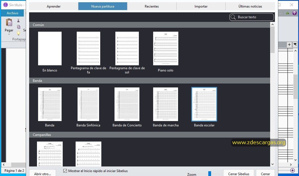299x176 pixels.
Task: Click the magnifier icon in search box
Action: point(233,17)
